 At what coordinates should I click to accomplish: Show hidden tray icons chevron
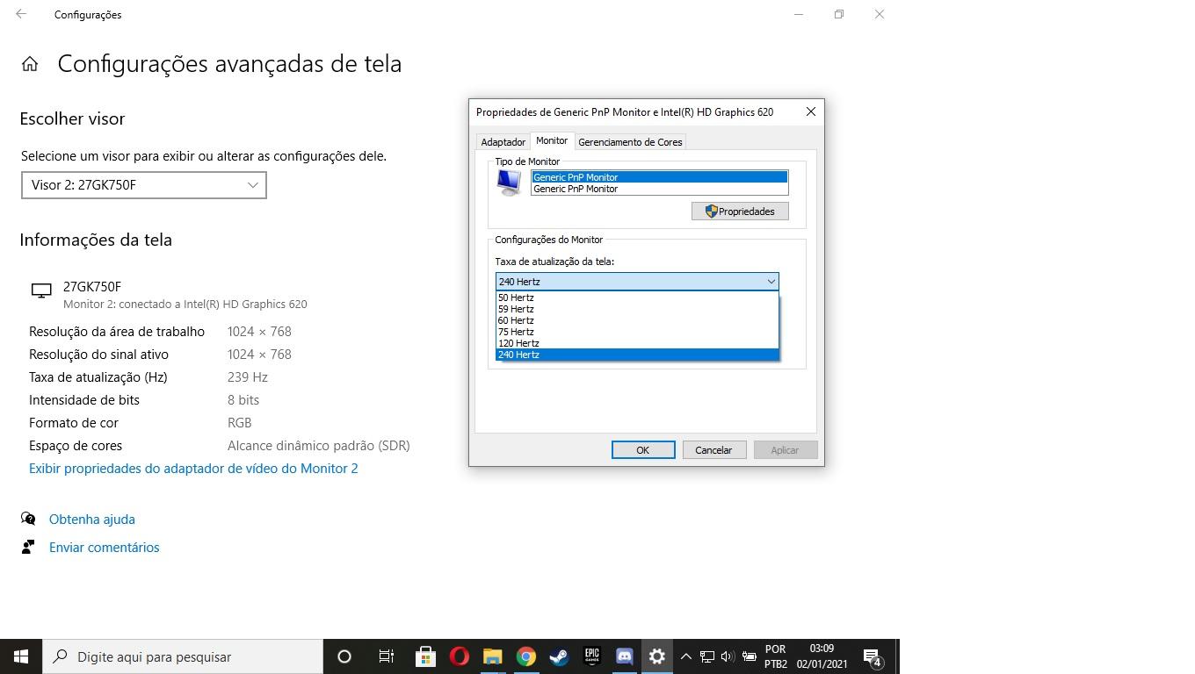point(686,656)
